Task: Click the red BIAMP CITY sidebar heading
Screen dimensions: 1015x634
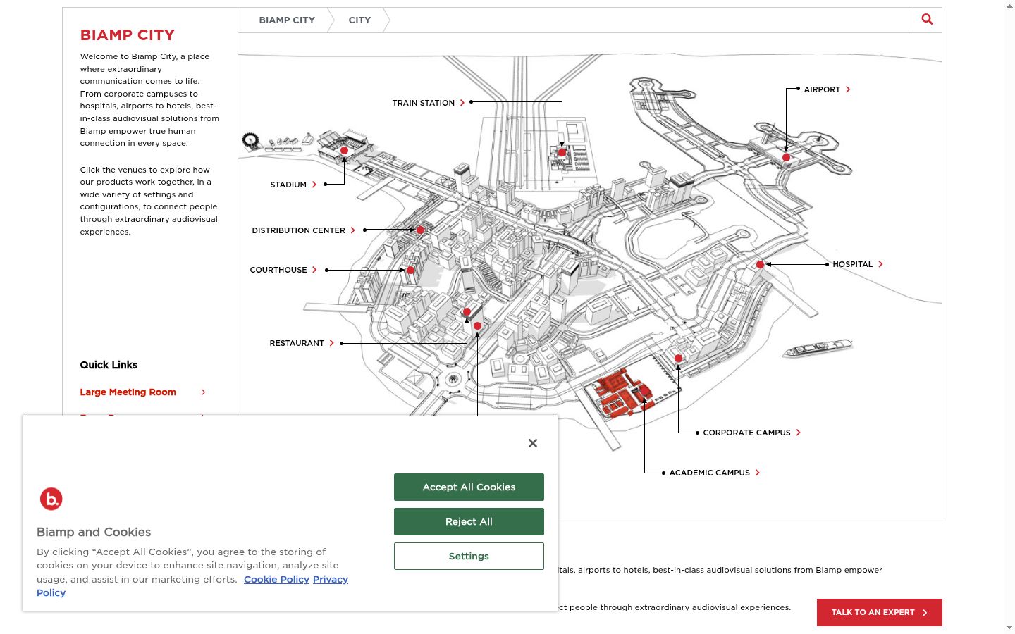Action: [x=128, y=35]
